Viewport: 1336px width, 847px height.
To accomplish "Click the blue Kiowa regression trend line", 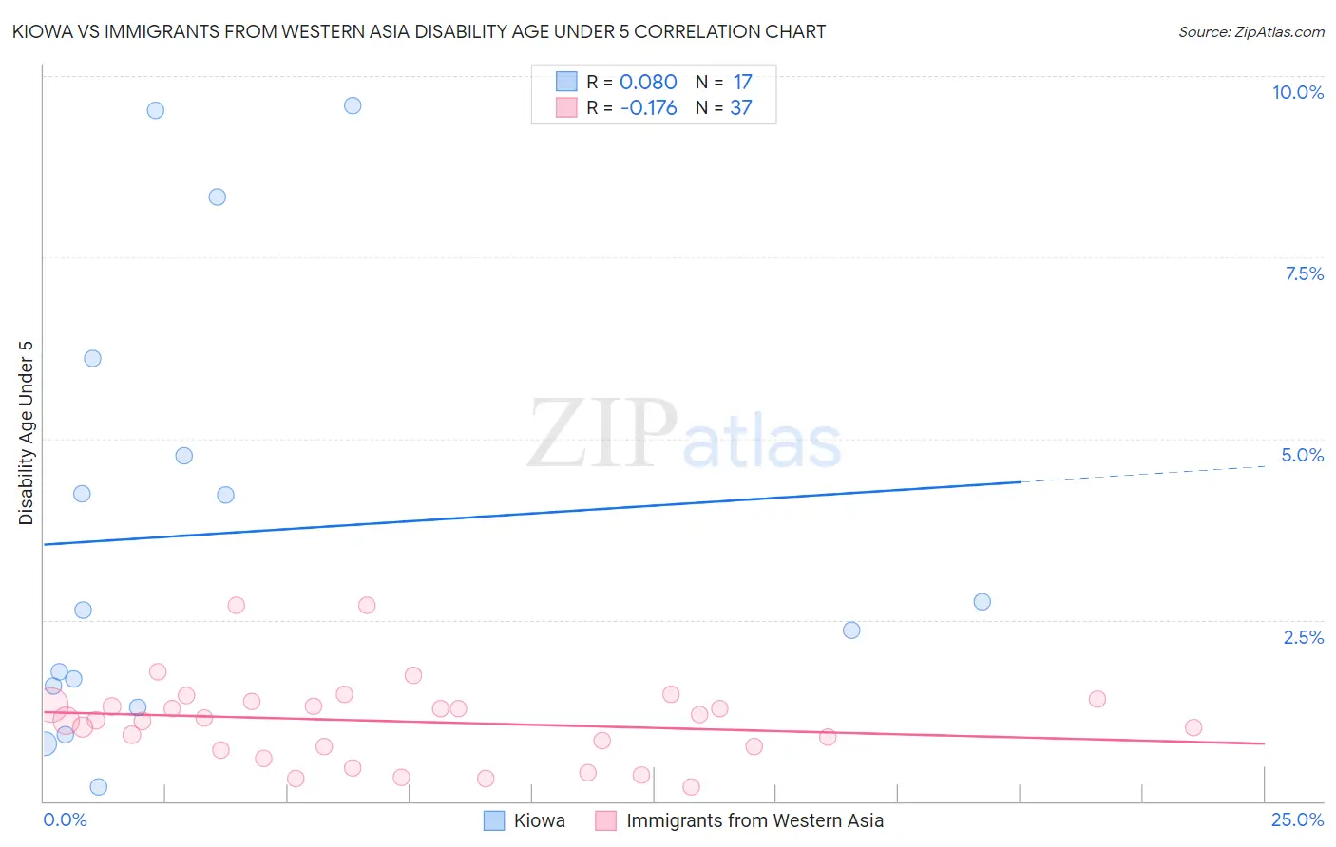I will 532,514.
